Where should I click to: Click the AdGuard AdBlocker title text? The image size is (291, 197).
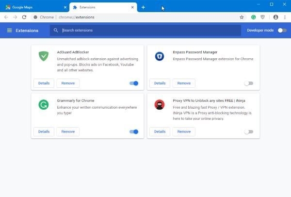[x=73, y=52]
